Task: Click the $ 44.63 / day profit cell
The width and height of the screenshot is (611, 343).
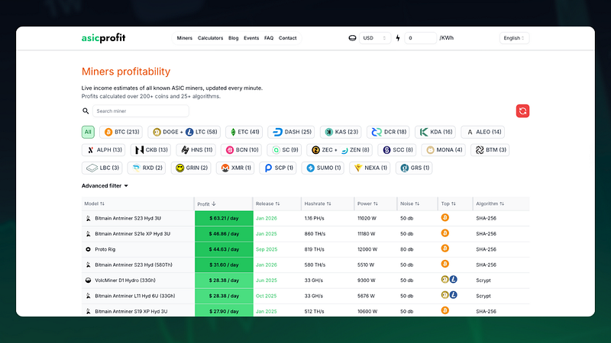Action: (x=224, y=249)
